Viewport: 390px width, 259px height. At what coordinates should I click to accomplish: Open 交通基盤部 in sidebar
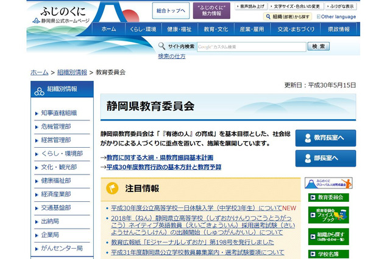click(56, 208)
